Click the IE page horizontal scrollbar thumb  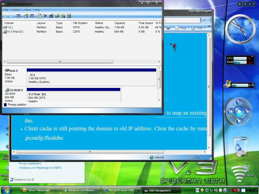(x=90, y=152)
